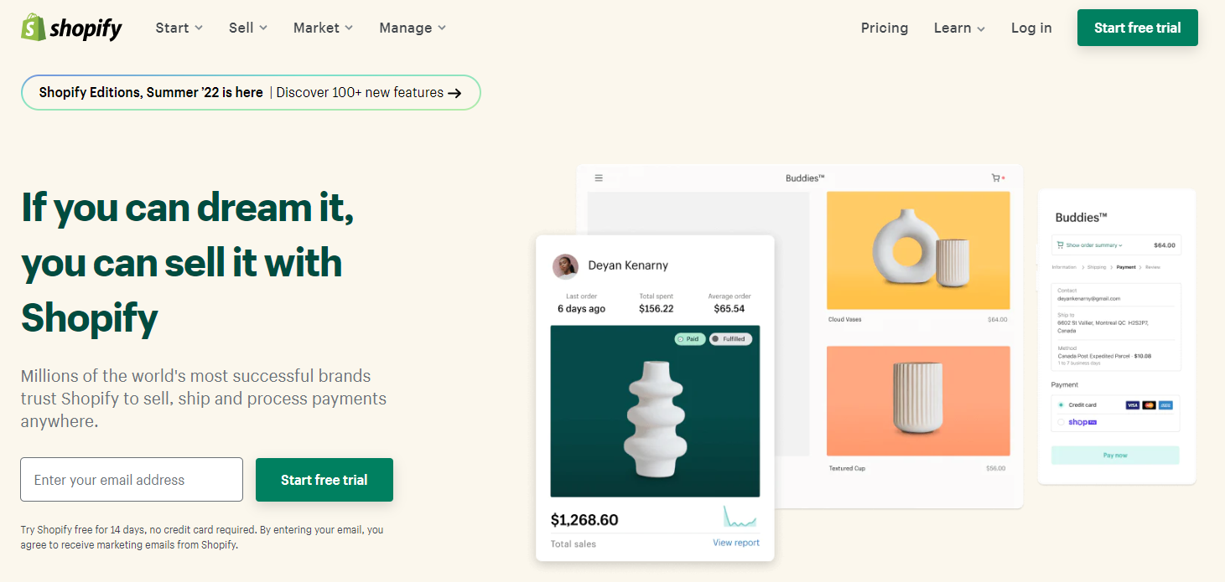Select the Shop Pay radio option
This screenshot has width=1225, height=582.
[x=1061, y=422]
